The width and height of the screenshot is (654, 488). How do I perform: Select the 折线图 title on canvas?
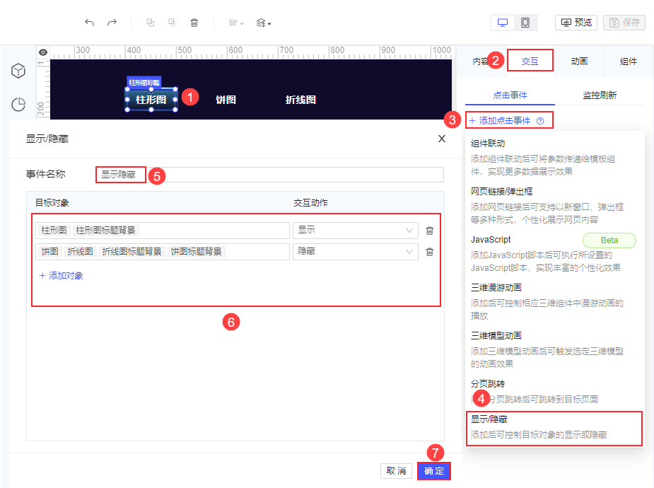tap(300, 100)
